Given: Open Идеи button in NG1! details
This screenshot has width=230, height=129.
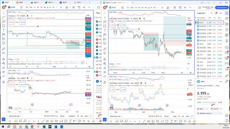Looking at the screenshot, I should tap(203, 109).
